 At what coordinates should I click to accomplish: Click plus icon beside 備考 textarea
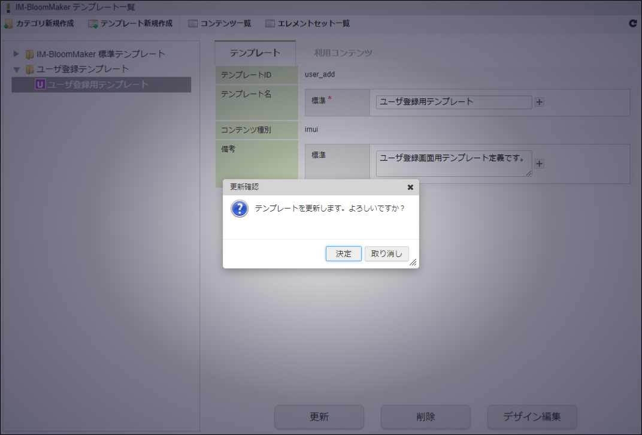(x=539, y=164)
